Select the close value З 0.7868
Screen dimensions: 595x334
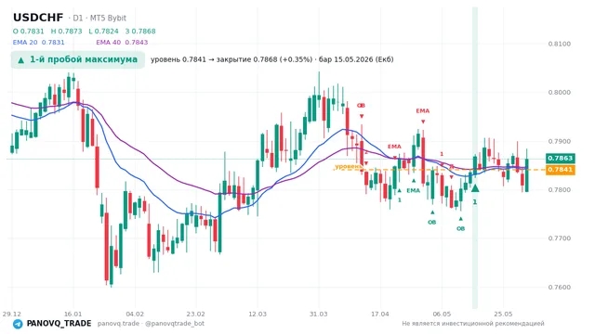(140, 32)
